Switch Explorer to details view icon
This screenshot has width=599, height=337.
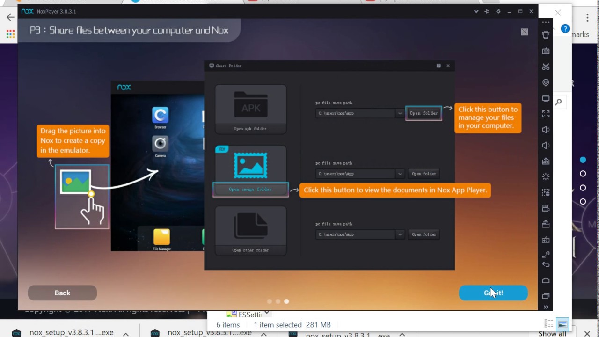click(549, 324)
